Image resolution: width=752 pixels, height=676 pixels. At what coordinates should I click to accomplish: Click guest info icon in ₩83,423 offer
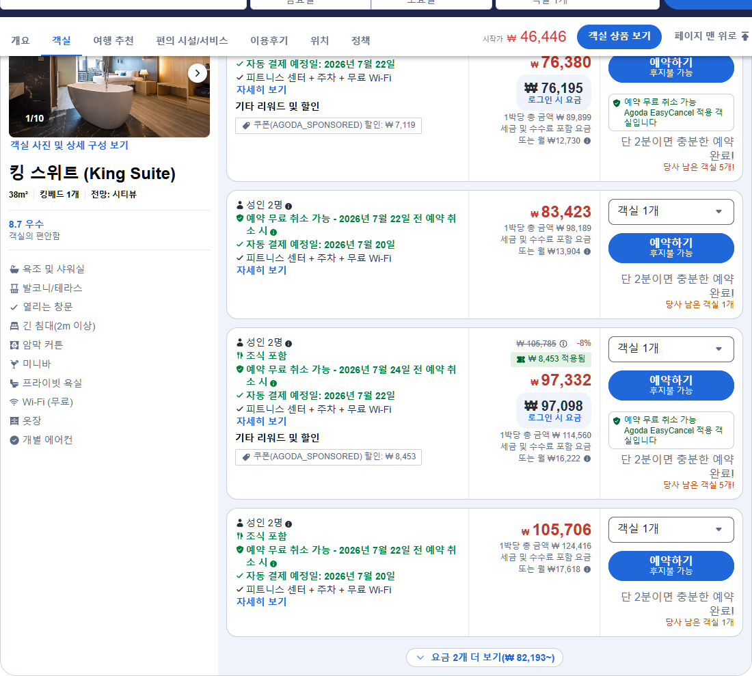288,206
